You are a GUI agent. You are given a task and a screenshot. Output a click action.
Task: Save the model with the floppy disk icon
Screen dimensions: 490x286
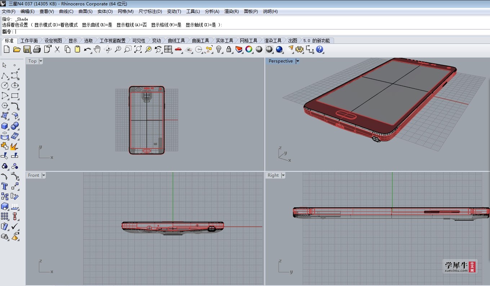tap(27, 49)
